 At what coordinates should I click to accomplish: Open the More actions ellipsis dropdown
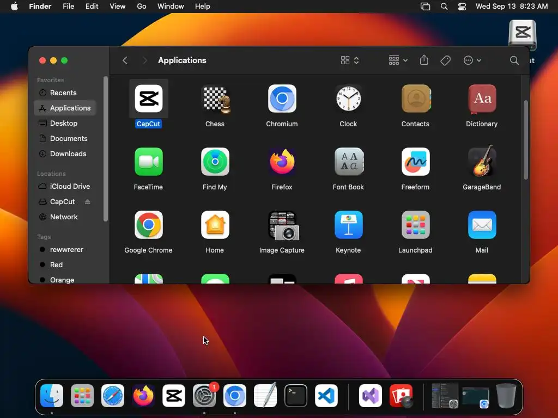(472, 60)
